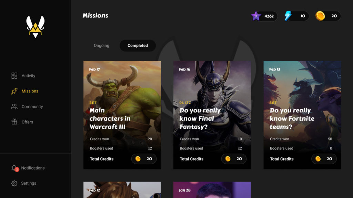Click Total Credits pill on Fortnite card
The image size is (353, 198).
324,159
